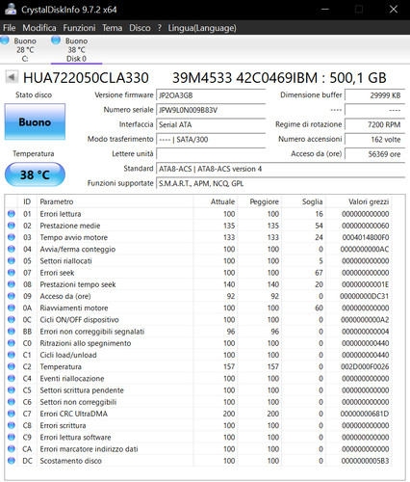The width and height of the screenshot is (410, 482).
Task: Click the supported functions field S.M.A.R.T., APM
Action: (280, 183)
